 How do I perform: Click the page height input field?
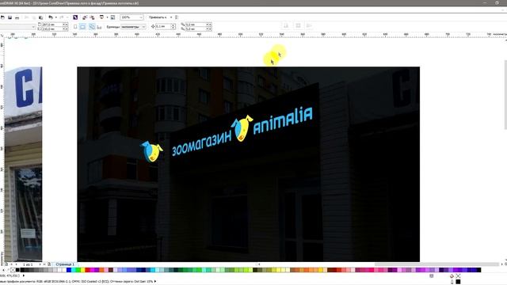pos(52,28)
